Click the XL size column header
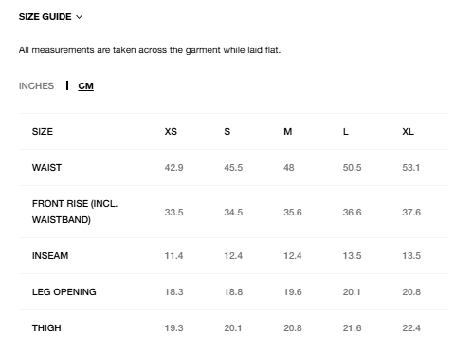This screenshot has width=455, height=355. click(408, 132)
